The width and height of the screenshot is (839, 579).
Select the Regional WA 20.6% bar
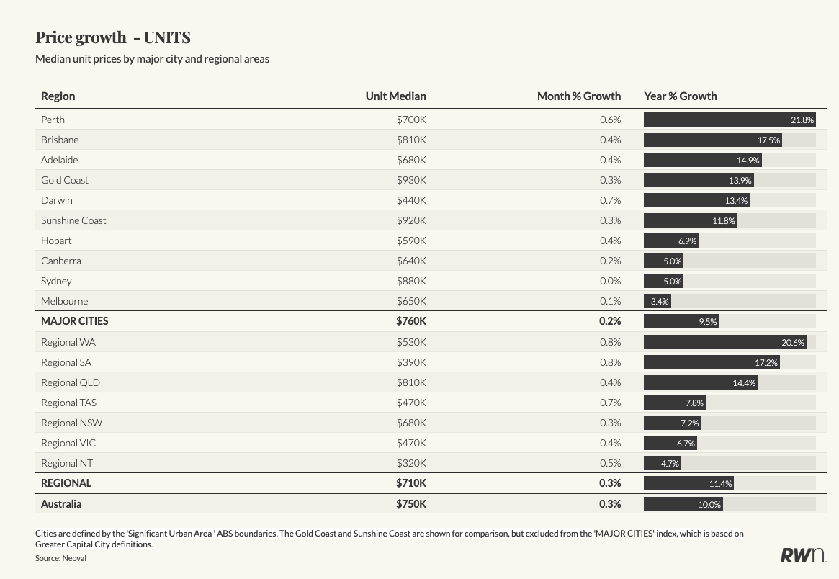tap(724, 342)
